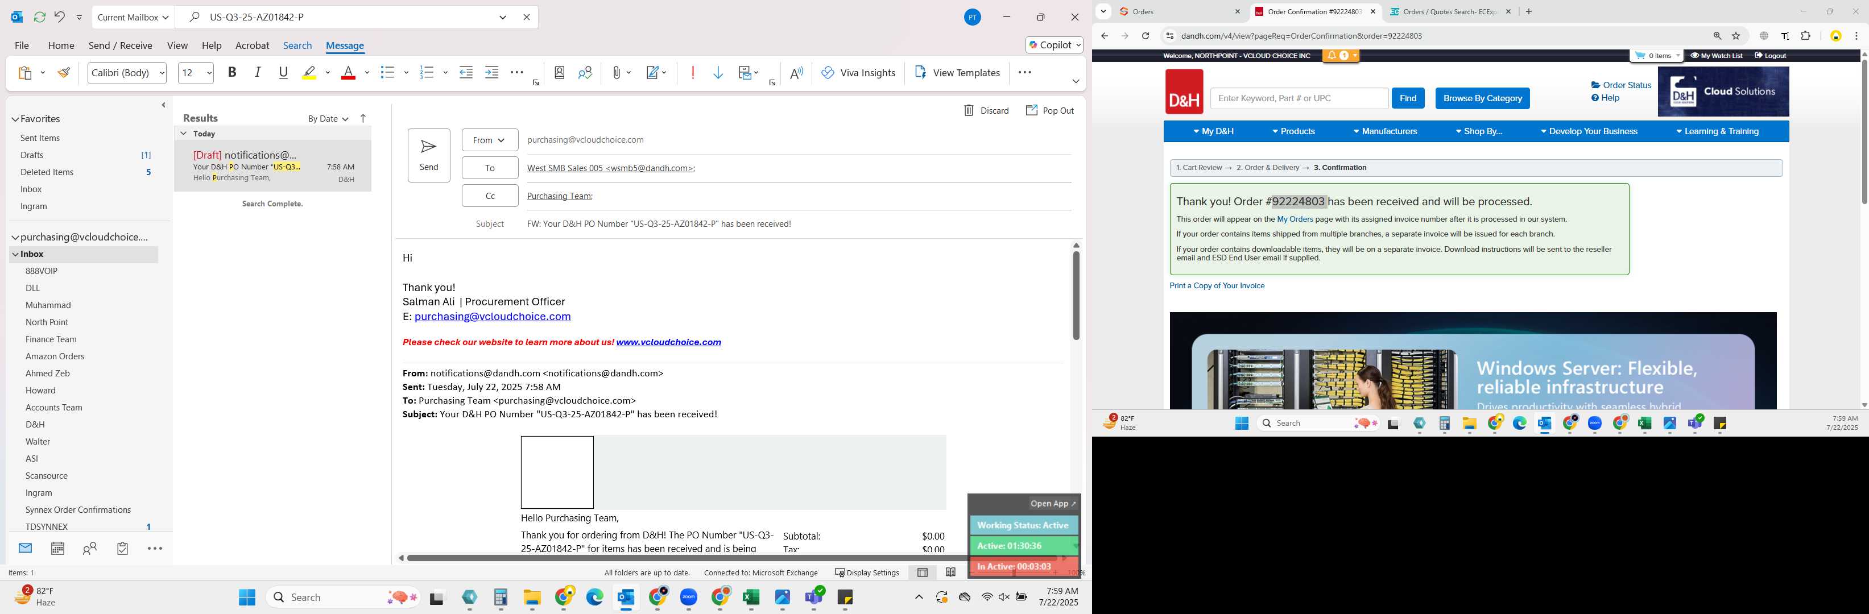Open the Mail view icon

pyautogui.click(x=26, y=549)
